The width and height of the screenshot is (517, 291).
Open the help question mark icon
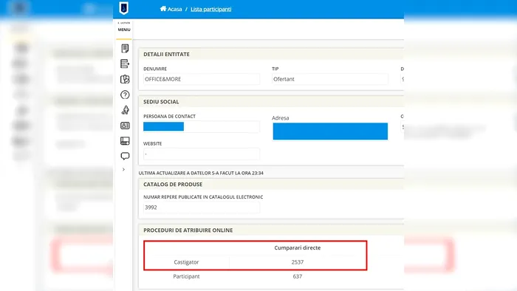coord(125,95)
